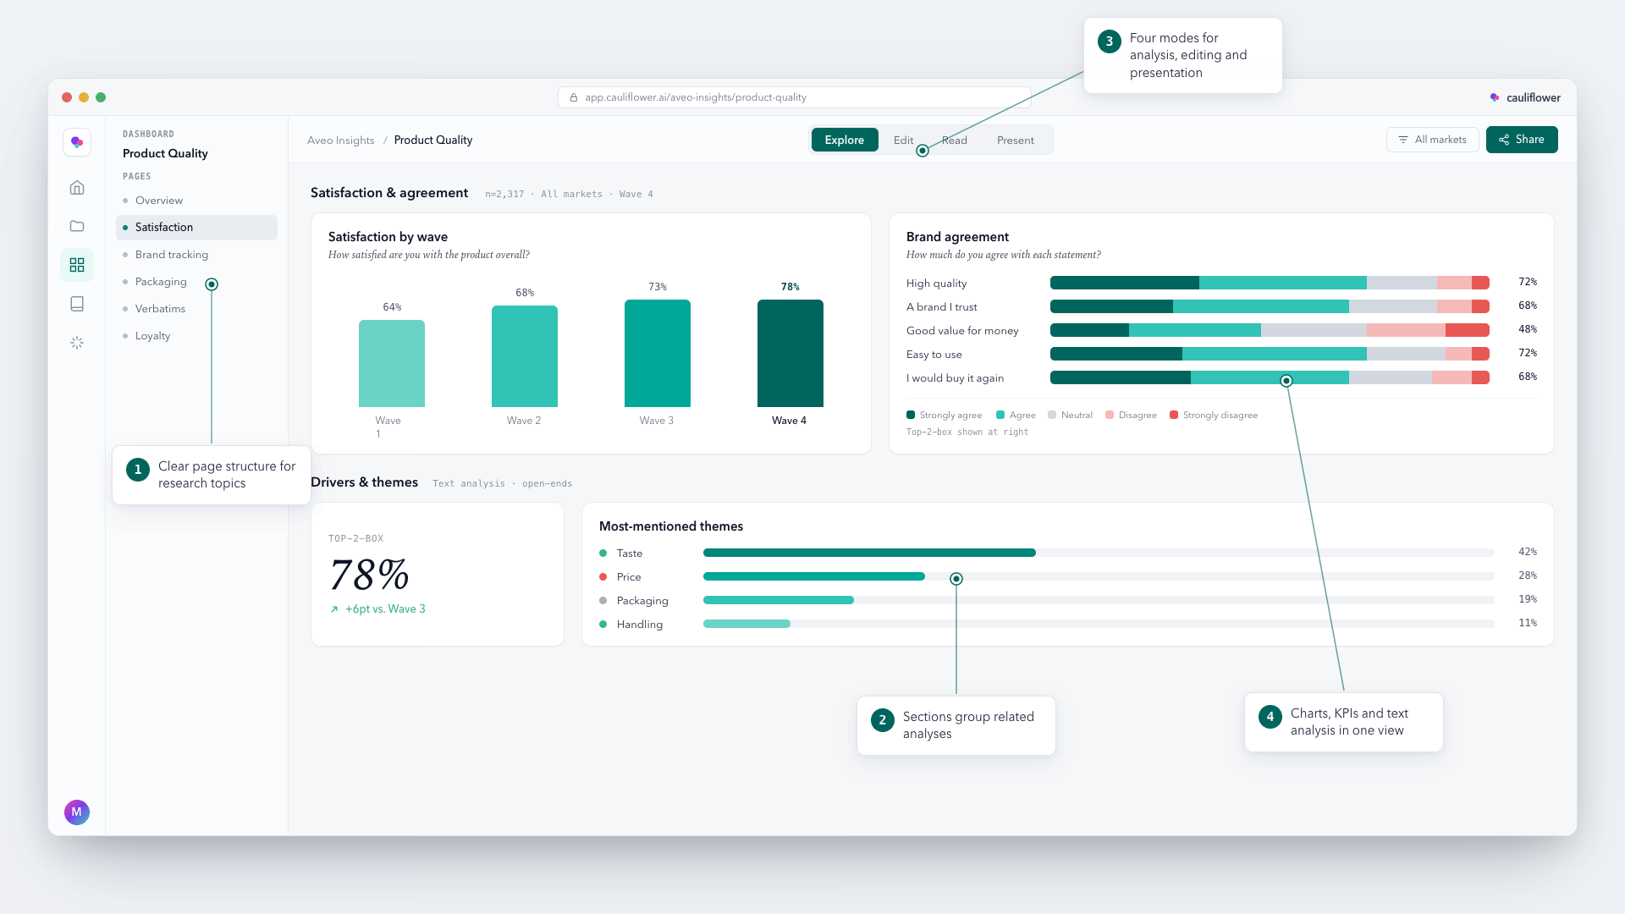Open the user avatar M
The width and height of the screenshot is (1625, 914).
[x=77, y=812]
